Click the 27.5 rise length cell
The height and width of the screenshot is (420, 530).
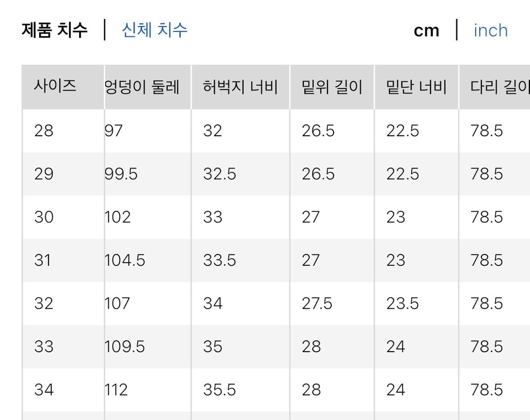pos(317,304)
